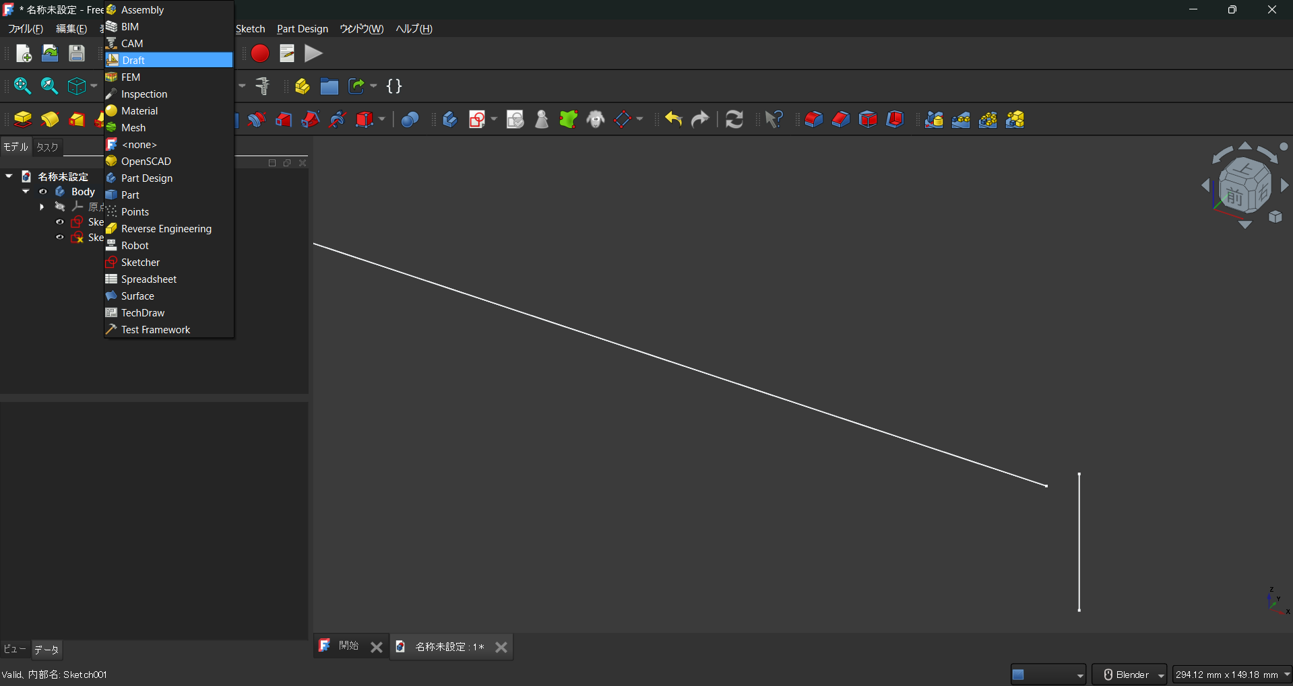Expand the Make Link dropdown arrow

(x=373, y=86)
